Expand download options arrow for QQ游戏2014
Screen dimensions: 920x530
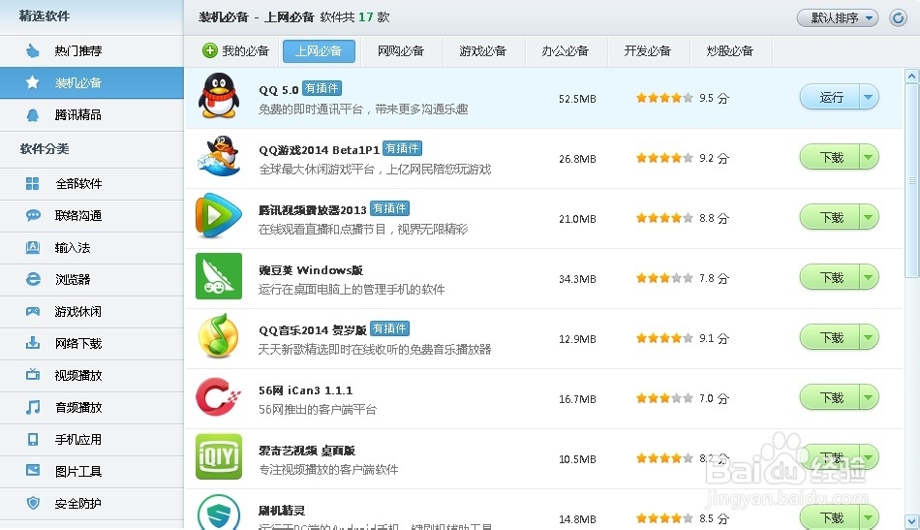pyautogui.click(x=869, y=157)
